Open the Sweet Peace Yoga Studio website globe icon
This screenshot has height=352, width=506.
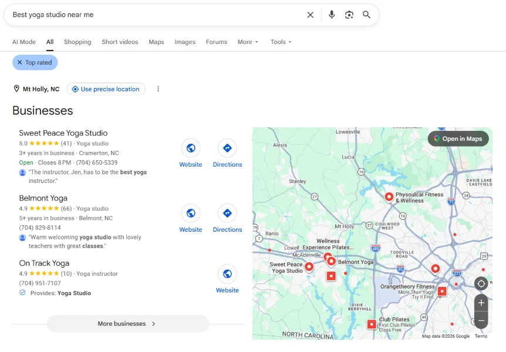tap(191, 148)
